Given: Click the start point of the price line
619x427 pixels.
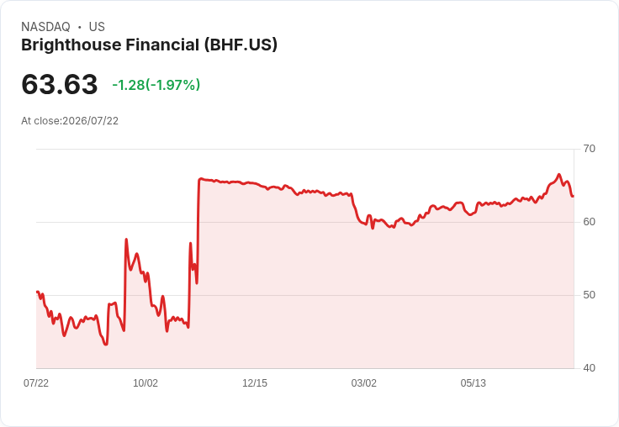Looking at the screenshot, I should 37,292.
